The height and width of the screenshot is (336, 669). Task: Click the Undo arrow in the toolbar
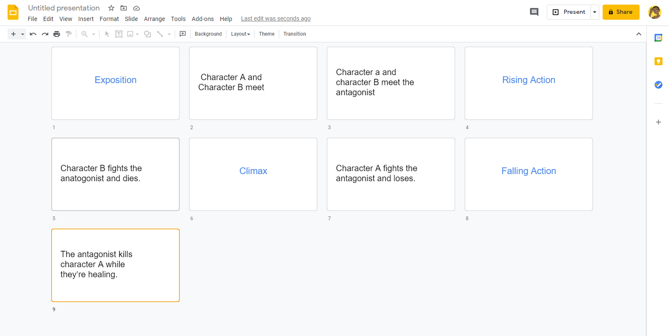point(33,34)
